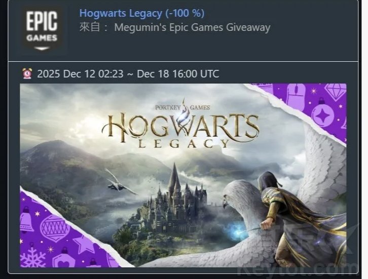Click the golden Hogwarts Legacy title logo
The height and width of the screenshot is (279, 368).
(181, 130)
